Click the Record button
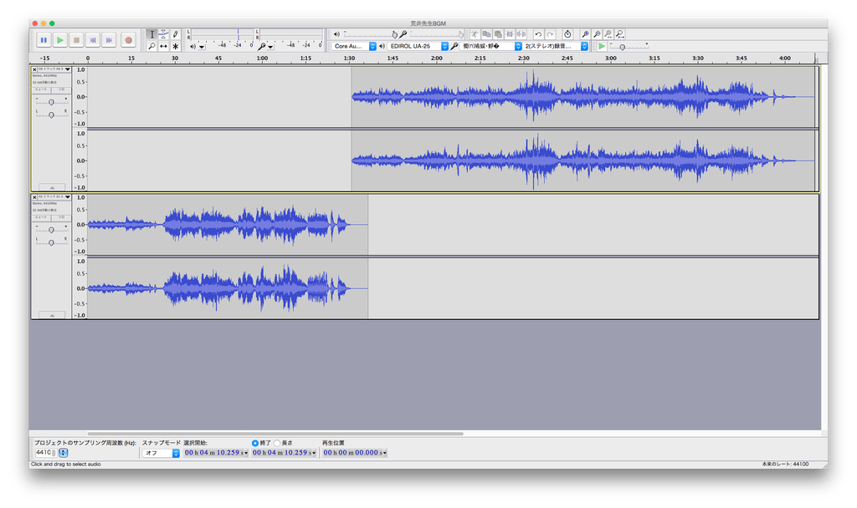 point(128,39)
